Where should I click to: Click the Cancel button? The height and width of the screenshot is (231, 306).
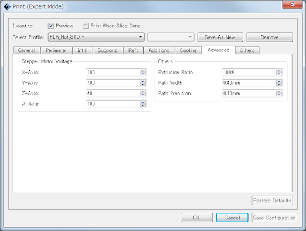pos(232,218)
